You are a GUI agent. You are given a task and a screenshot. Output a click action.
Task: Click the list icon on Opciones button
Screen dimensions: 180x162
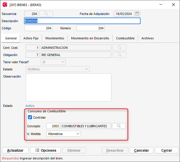point(36,150)
